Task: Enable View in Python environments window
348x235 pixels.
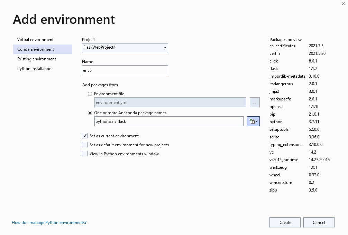Action: [x=85, y=154]
